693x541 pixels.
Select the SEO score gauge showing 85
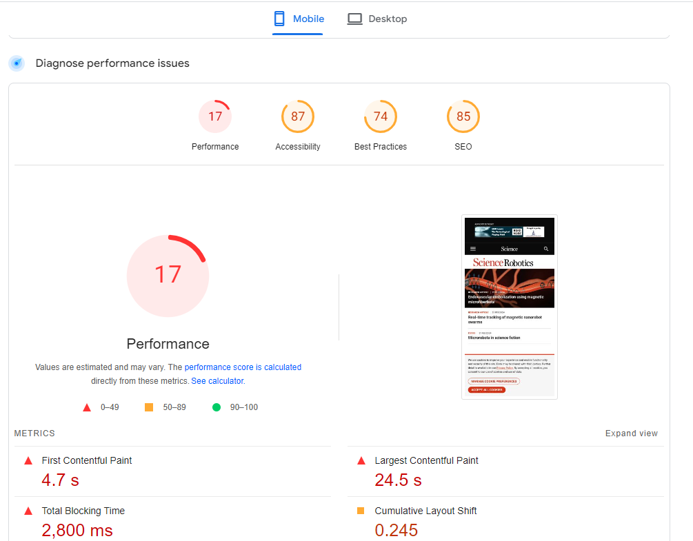463,116
